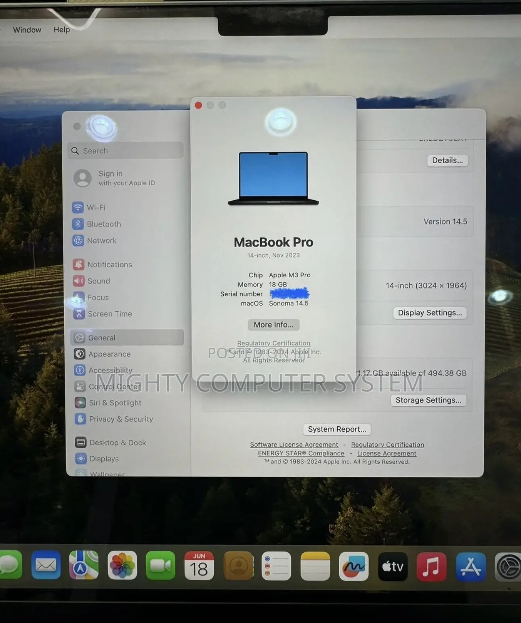Open the Help menu
The image size is (521, 623).
62,29
